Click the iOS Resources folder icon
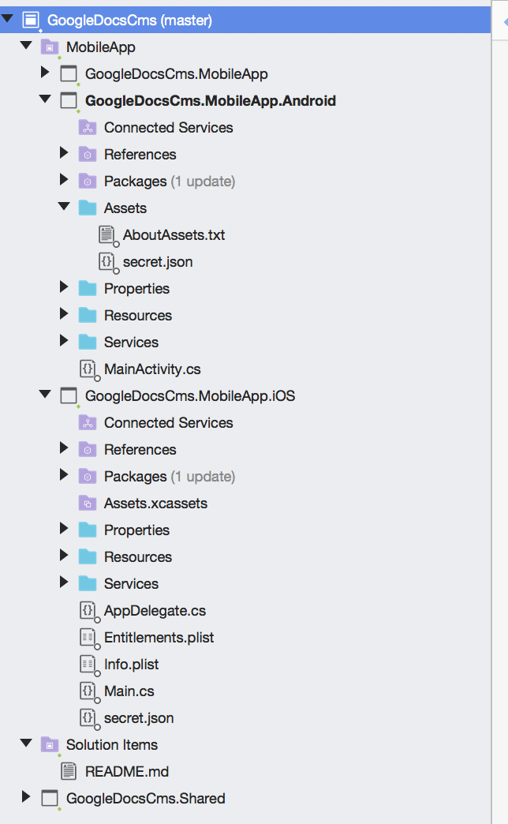 88,556
